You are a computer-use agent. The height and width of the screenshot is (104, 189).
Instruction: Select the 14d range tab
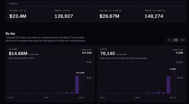pyautogui.click(x=176, y=40)
